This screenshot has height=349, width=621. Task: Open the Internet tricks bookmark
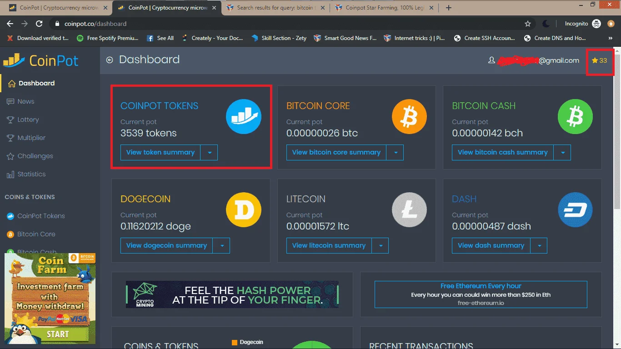tap(415, 38)
